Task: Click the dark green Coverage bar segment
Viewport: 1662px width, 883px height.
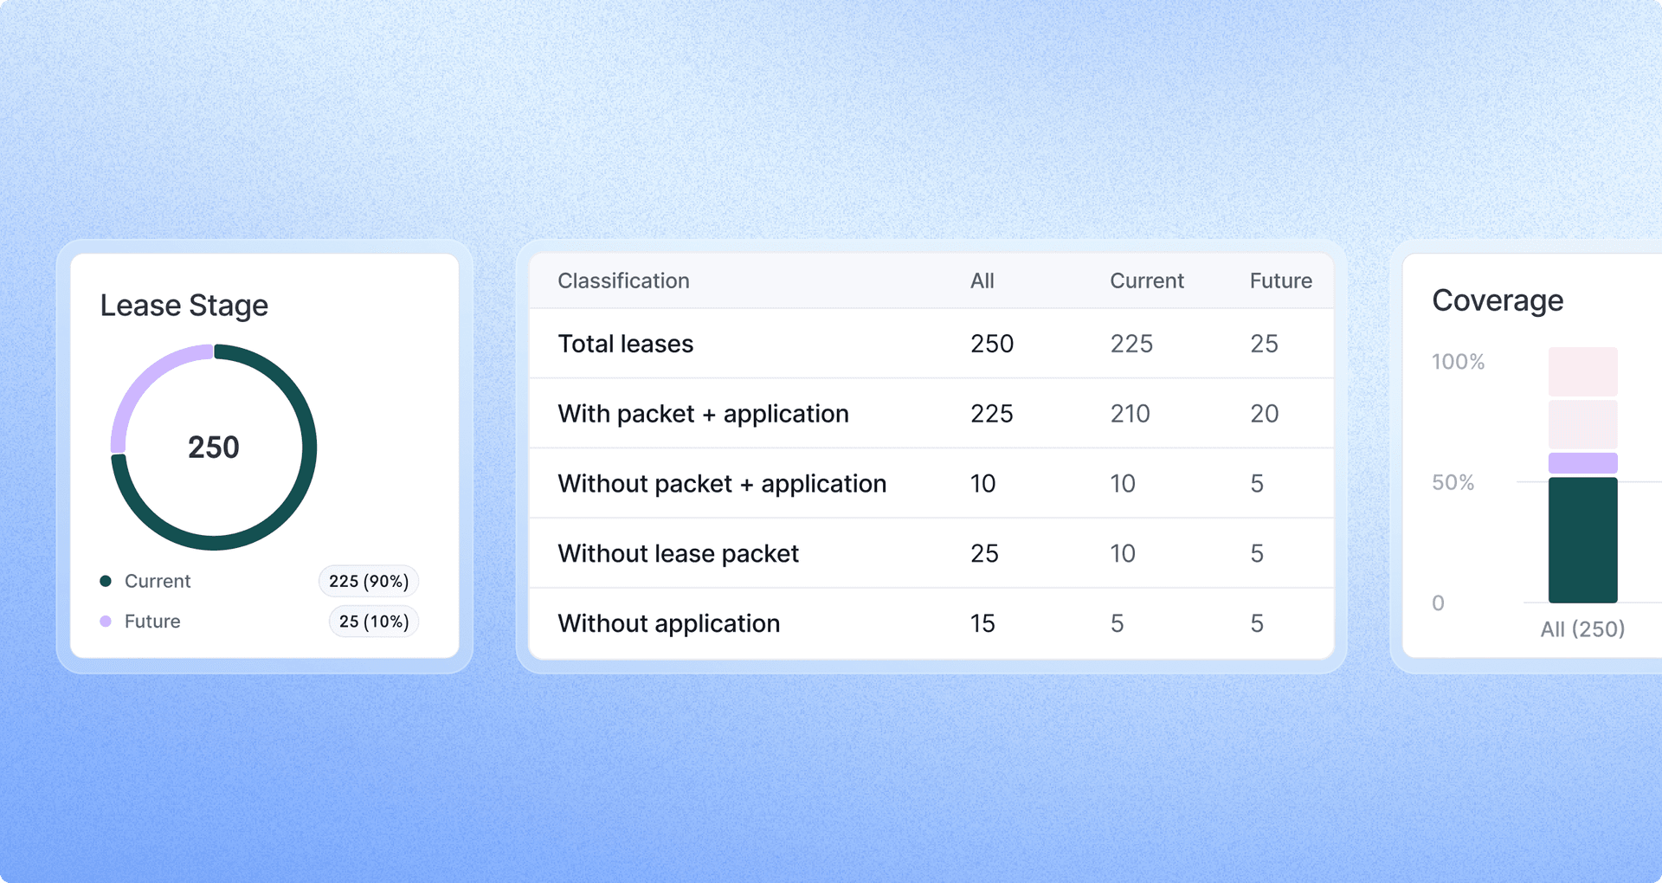Action: (x=1582, y=540)
